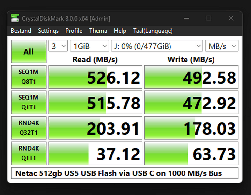Click the Write (MB/s) column header
The image size is (251, 195).
(191, 60)
